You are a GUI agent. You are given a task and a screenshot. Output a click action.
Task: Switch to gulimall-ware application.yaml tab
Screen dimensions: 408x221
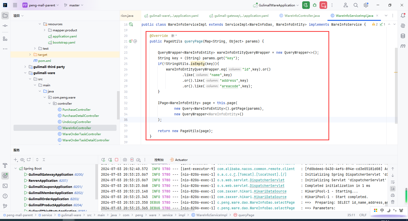point(171,16)
